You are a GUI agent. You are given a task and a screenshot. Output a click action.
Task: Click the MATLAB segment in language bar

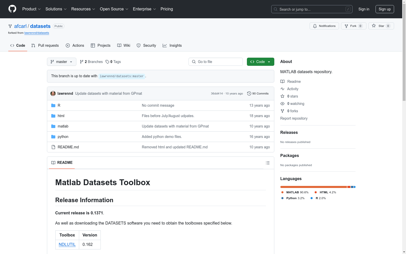pyautogui.click(x=313, y=187)
